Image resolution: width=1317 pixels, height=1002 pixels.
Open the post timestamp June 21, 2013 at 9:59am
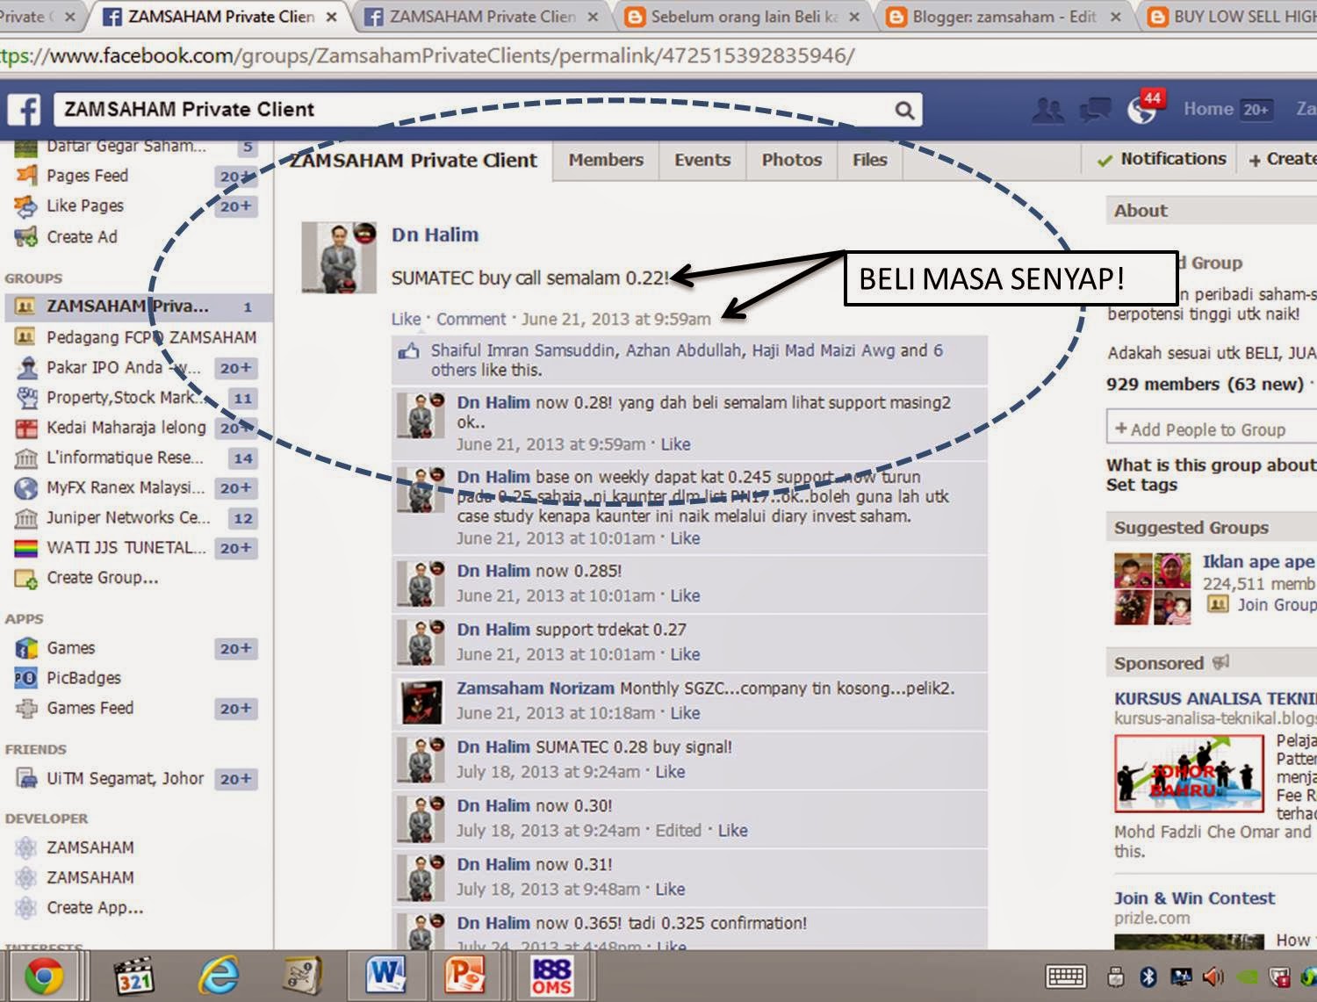pyautogui.click(x=616, y=319)
